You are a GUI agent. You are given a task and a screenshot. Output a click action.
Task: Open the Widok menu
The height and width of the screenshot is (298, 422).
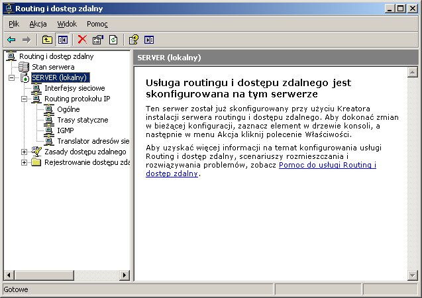(x=67, y=24)
